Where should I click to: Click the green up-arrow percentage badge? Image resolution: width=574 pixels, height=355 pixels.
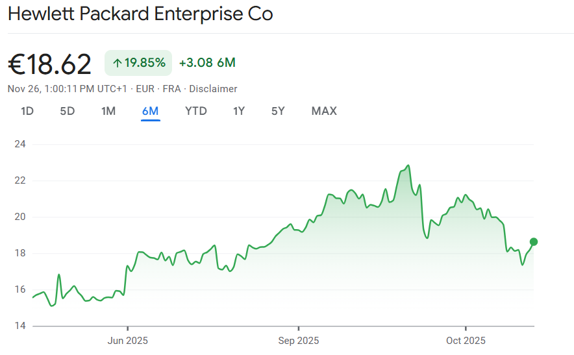[138, 63]
